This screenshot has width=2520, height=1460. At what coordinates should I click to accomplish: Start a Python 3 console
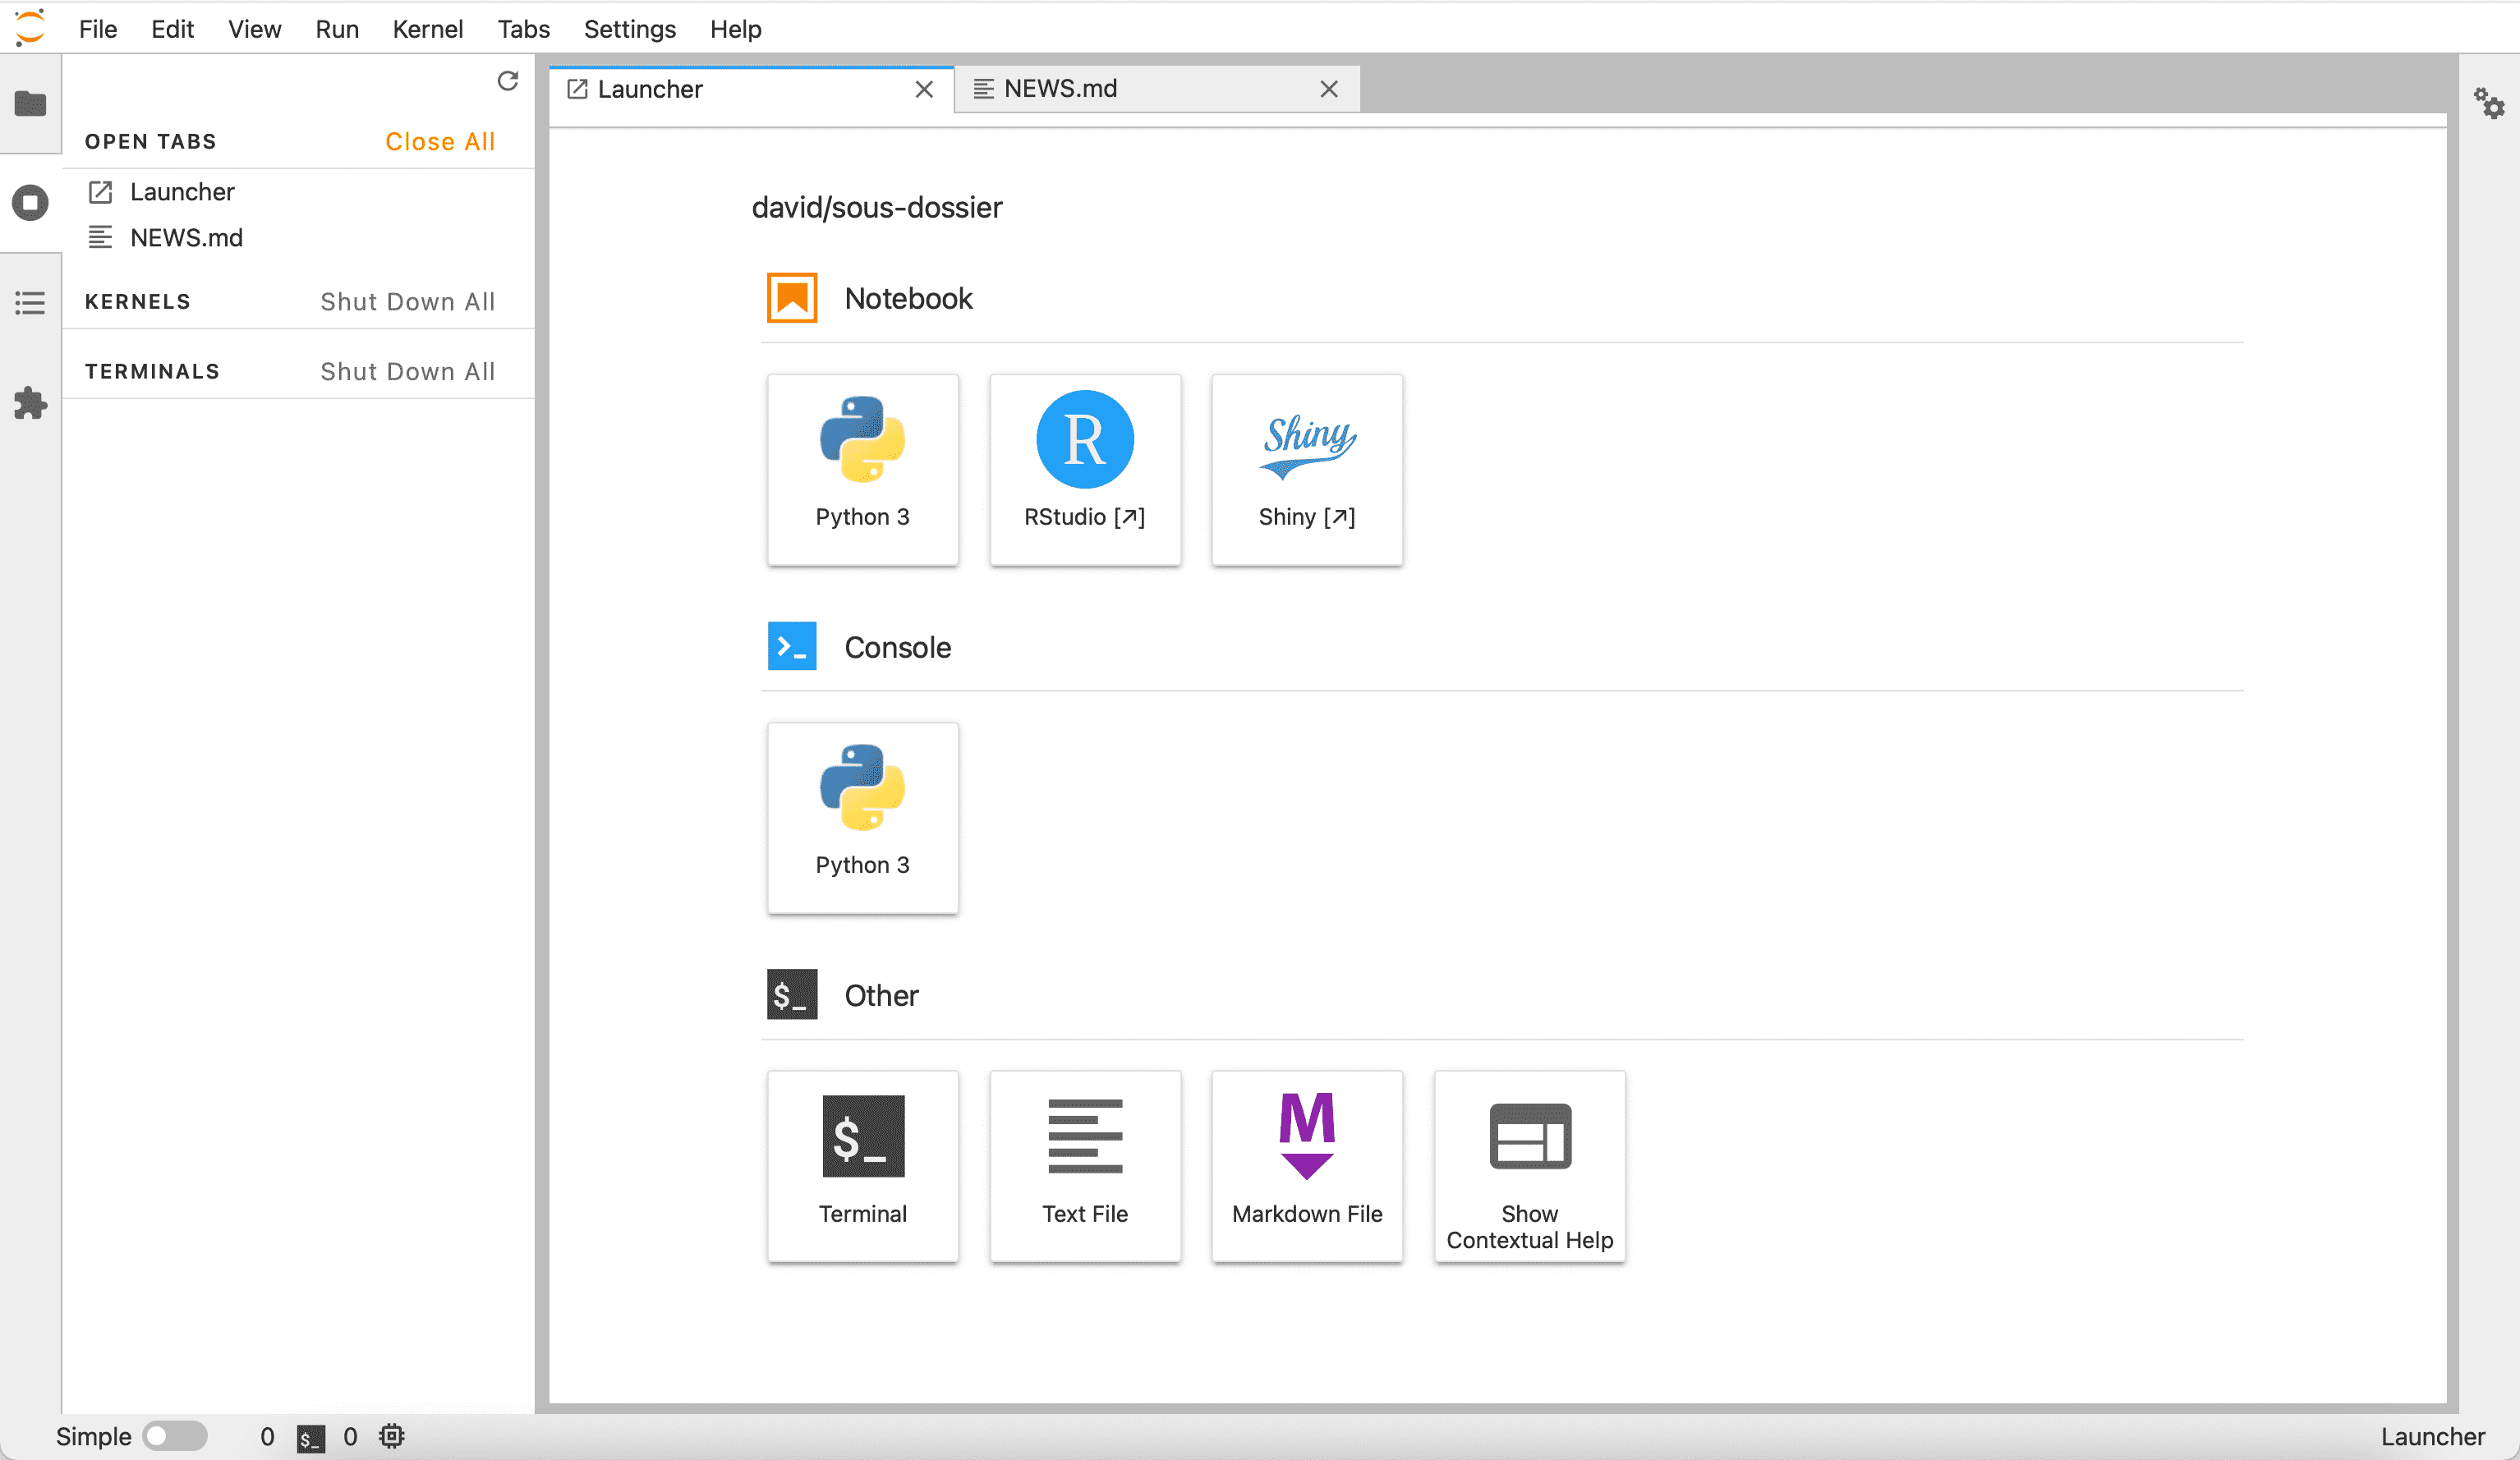tap(862, 817)
